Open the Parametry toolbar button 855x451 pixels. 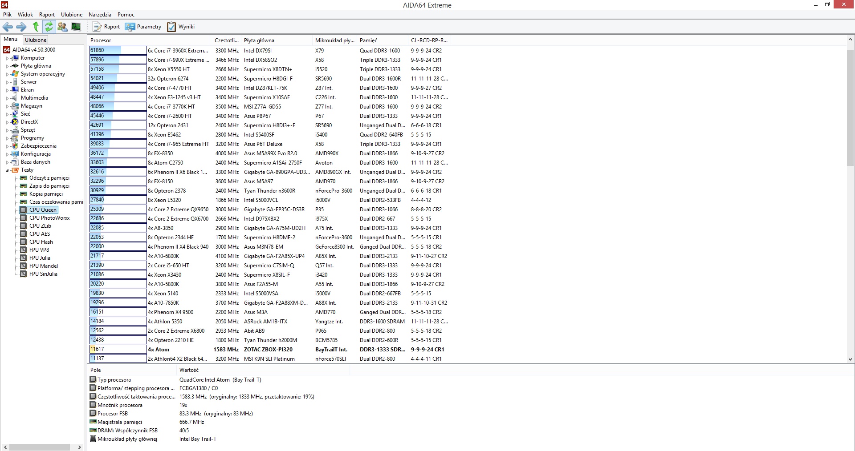click(x=143, y=27)
